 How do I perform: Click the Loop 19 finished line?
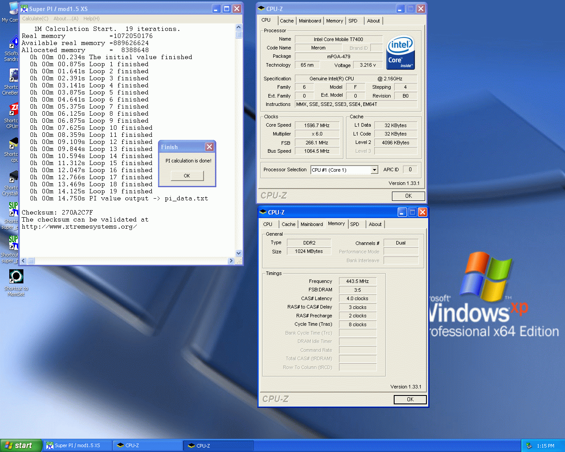pyautogui.click(x=91, y=191)
